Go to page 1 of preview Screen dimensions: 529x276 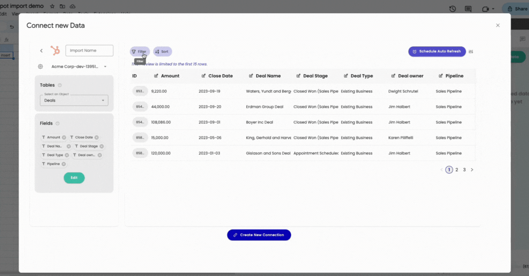click(x=449, y=169)
